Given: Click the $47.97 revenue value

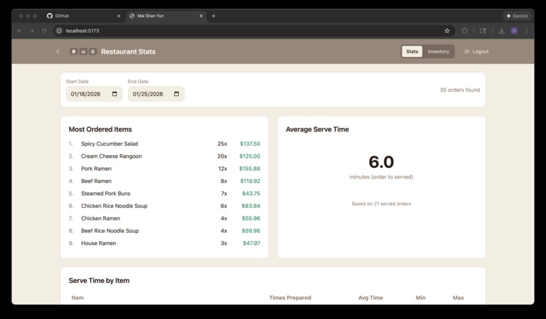Looking at the screenshot, I should click(251, 243).
